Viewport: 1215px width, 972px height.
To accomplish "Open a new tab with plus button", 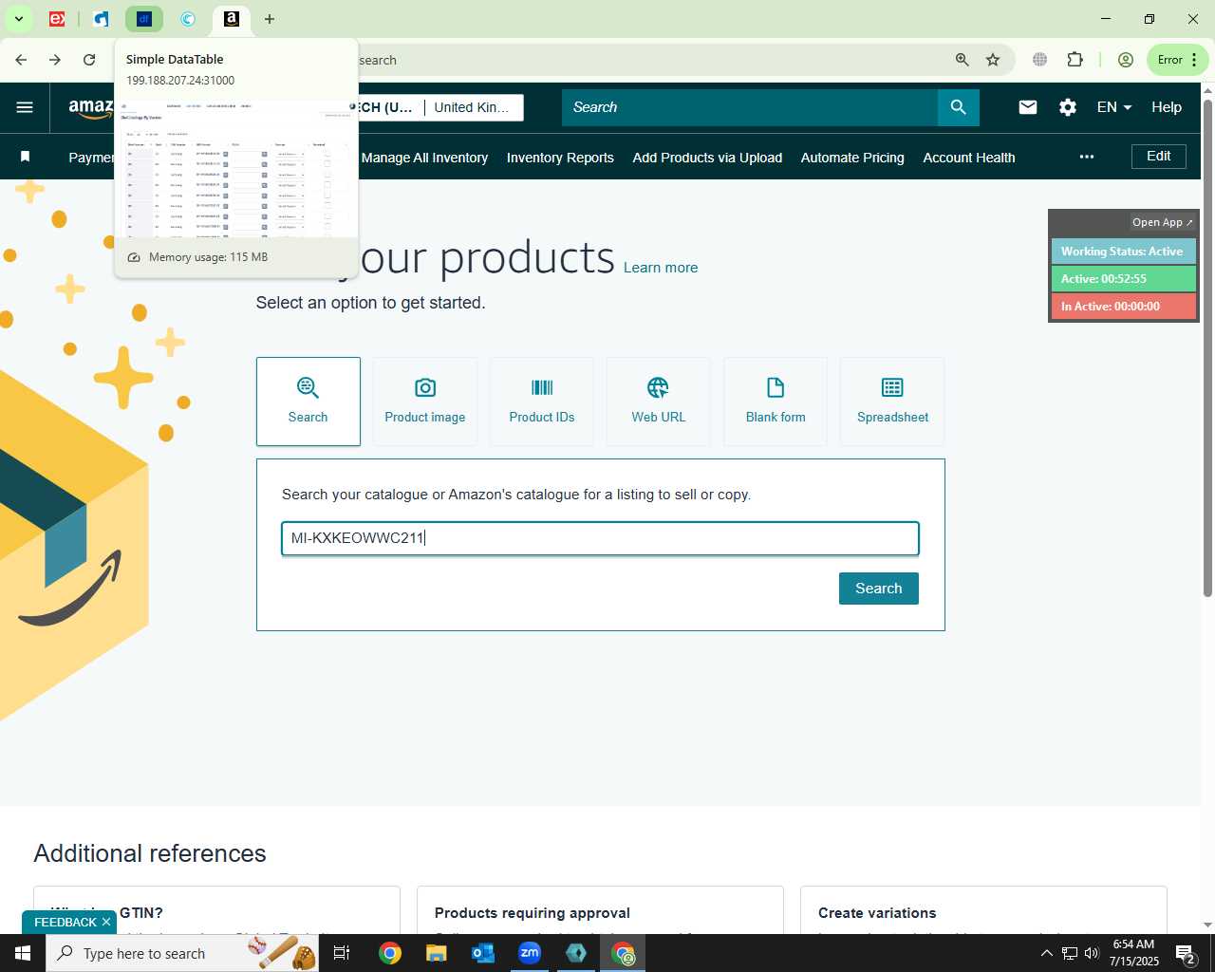I will click(x=270, y=19).
